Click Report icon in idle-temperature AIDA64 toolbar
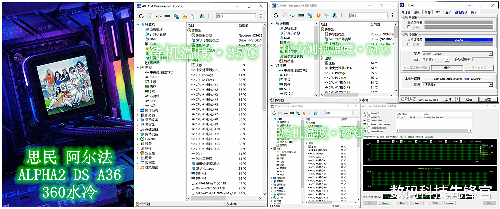The height and width of the screenshot is (209, 500). click(x=150, y=16)
